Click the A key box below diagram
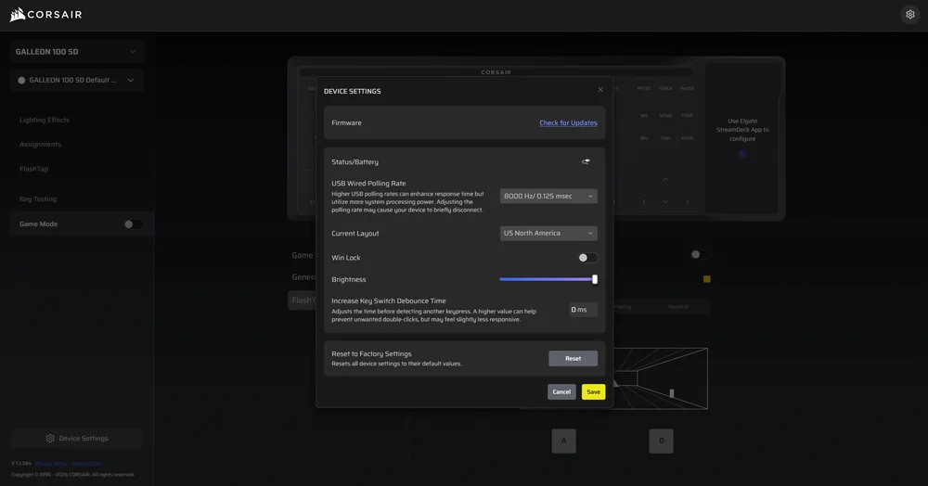The width and height of the screenshot is (928, 486). click(x=564, y=441)
